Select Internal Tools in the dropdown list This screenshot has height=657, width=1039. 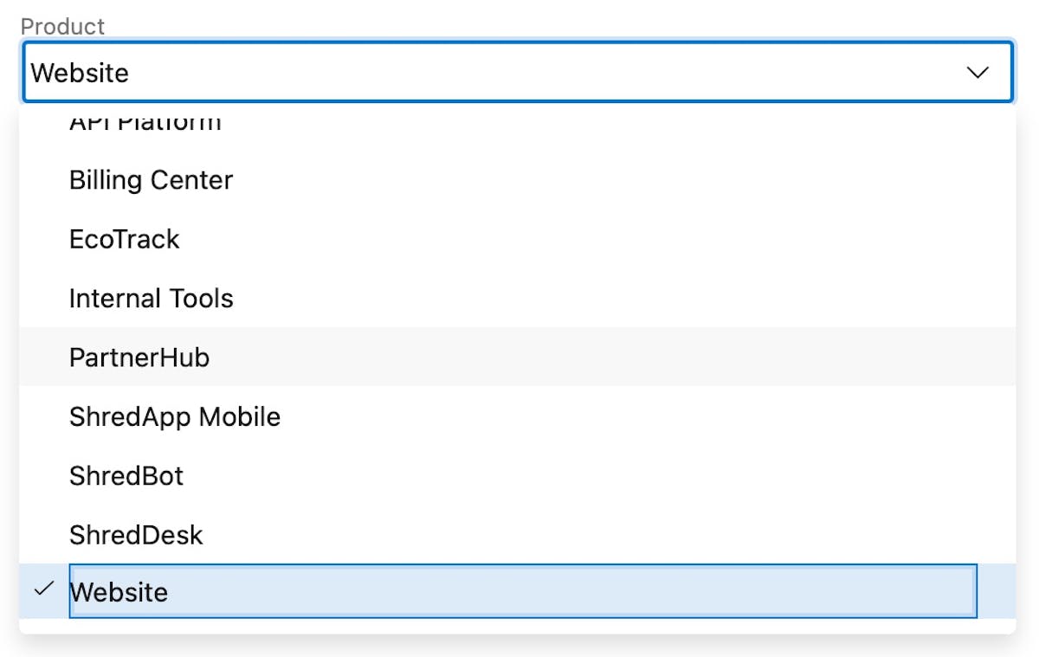coord(152,299)
